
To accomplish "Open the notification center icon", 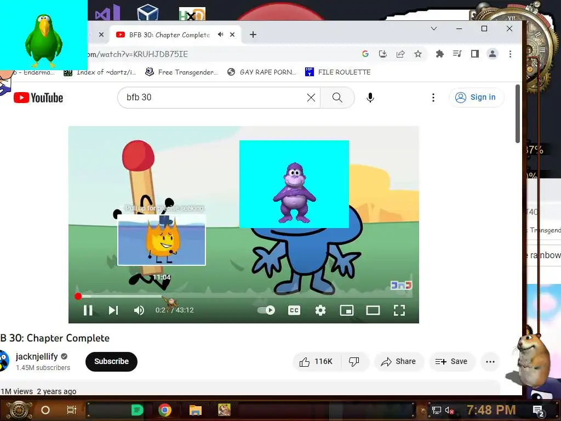I will [538, 411].
